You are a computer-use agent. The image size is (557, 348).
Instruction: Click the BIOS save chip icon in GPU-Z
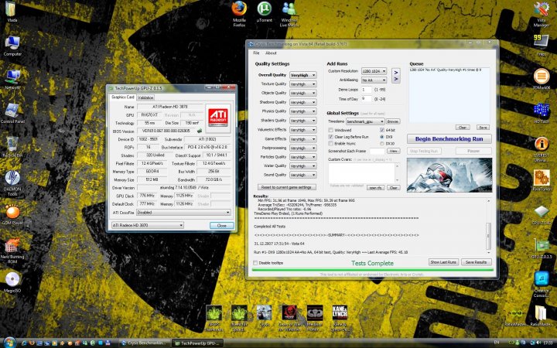200,131
